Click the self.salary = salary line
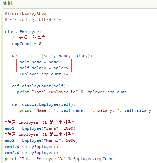Viewport: 157px width, 163px height. coord(44,68)
